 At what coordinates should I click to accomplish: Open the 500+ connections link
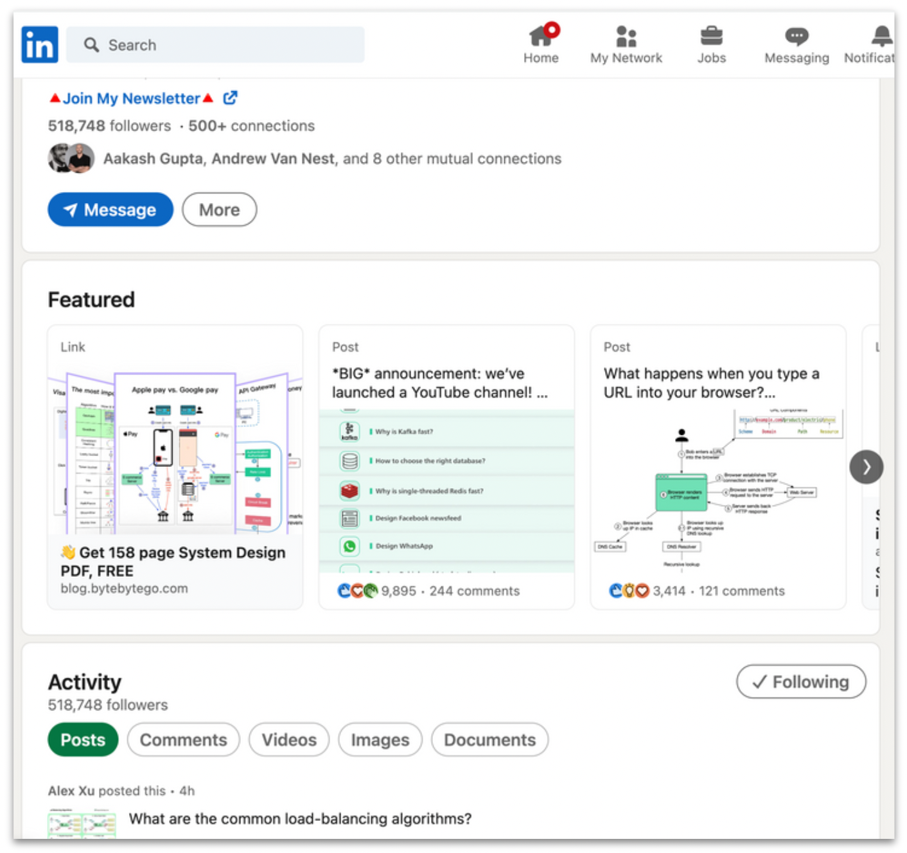pos(252,126)
